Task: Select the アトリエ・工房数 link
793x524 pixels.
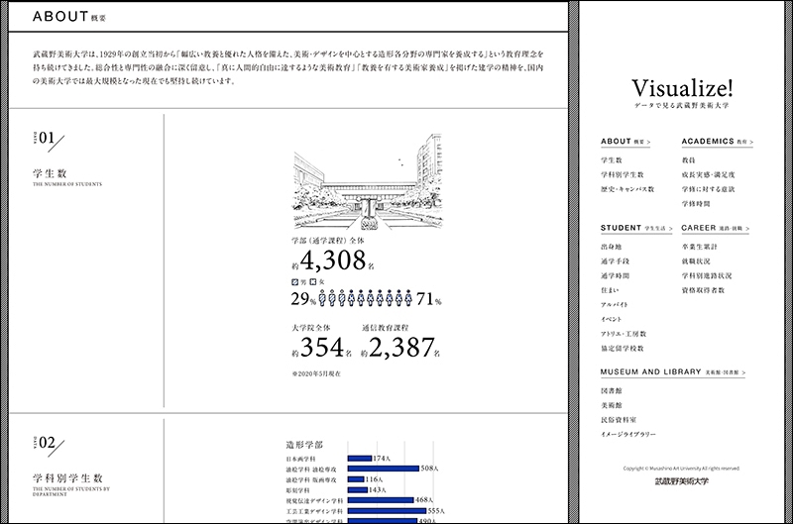Action: click(623, 334)
